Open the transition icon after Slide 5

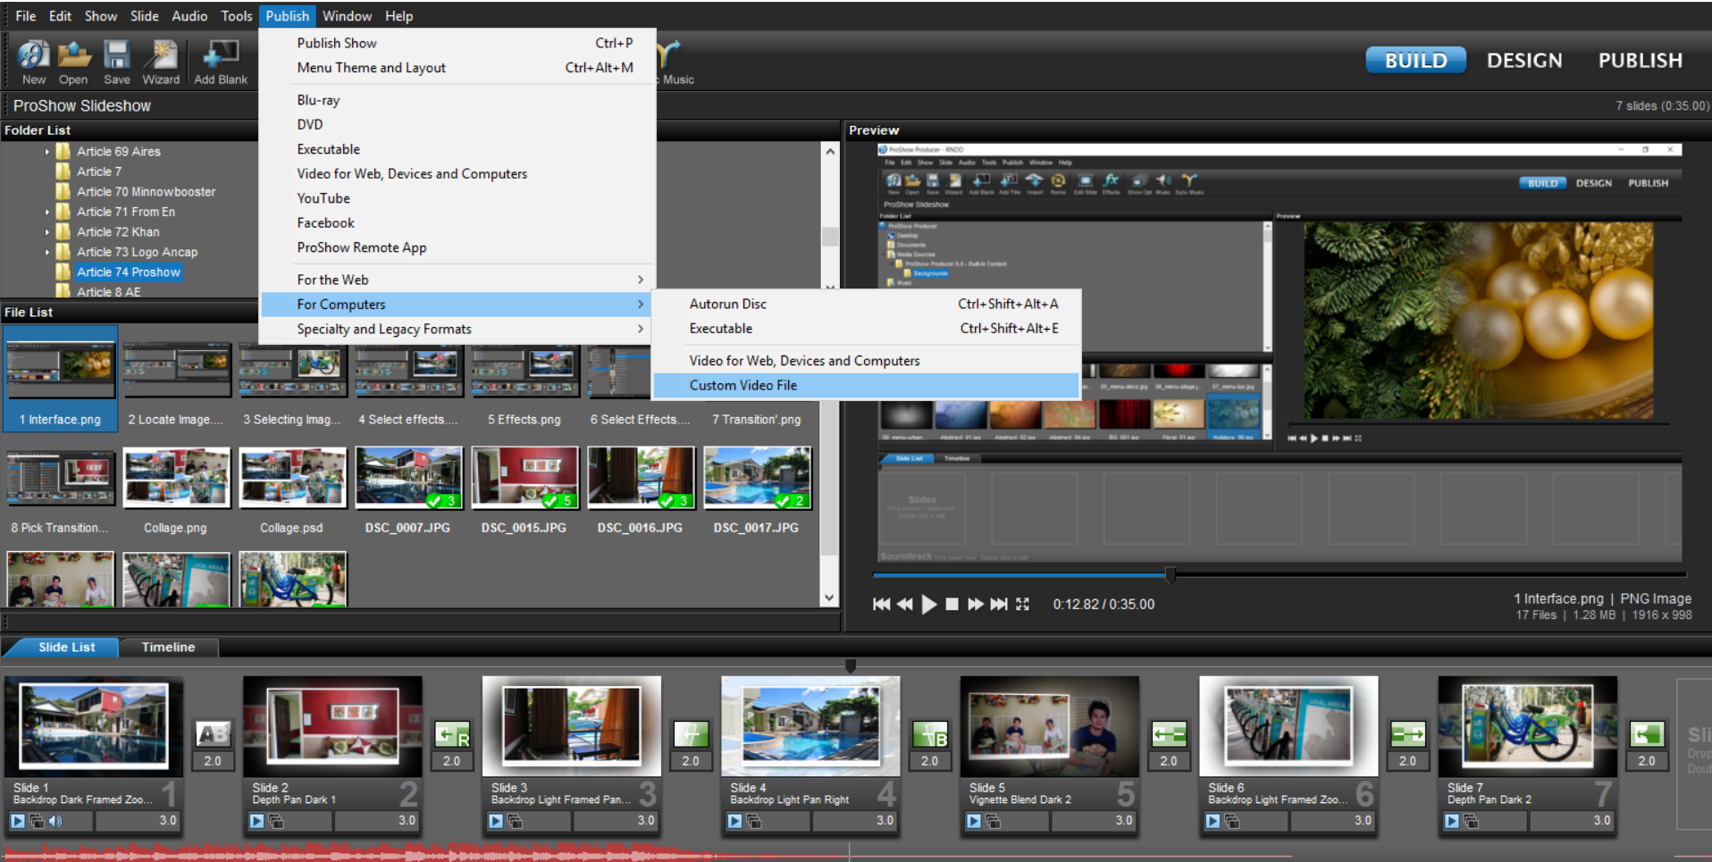click(x=1169, y=734)
